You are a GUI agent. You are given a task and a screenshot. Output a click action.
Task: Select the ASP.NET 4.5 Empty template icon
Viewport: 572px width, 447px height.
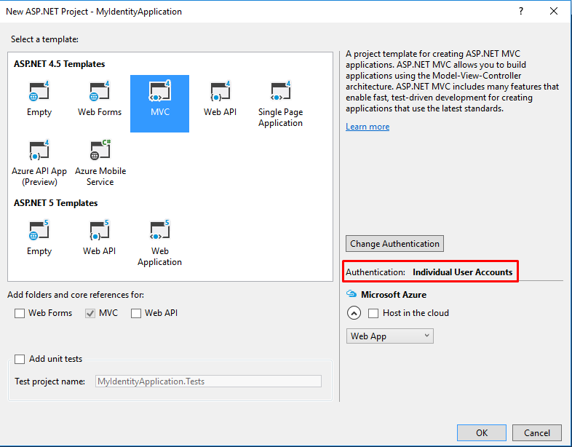tap(39, 91)
